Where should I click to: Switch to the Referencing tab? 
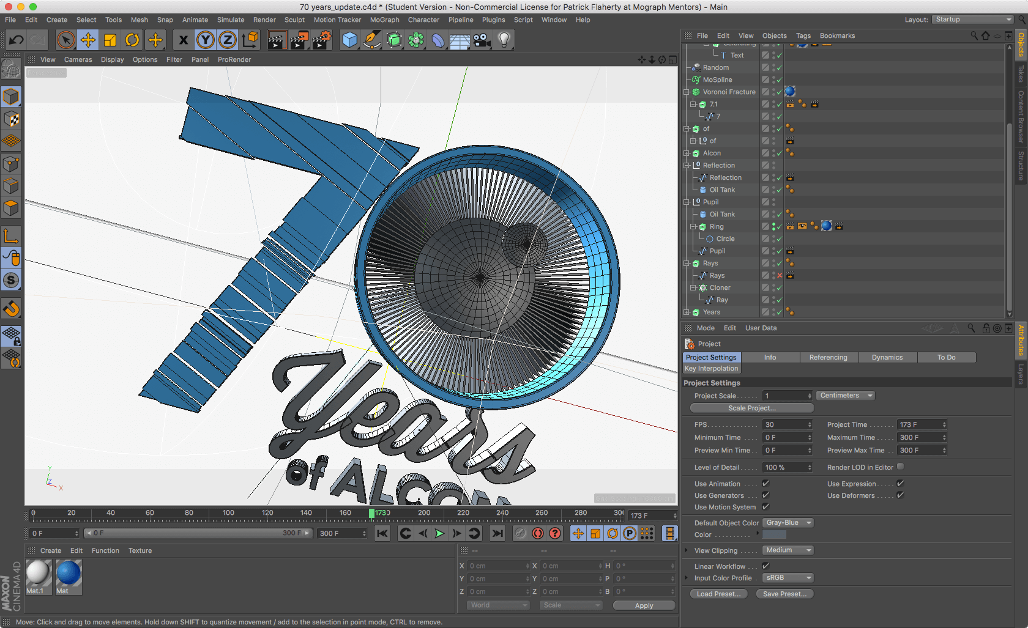tap(828, 358)
